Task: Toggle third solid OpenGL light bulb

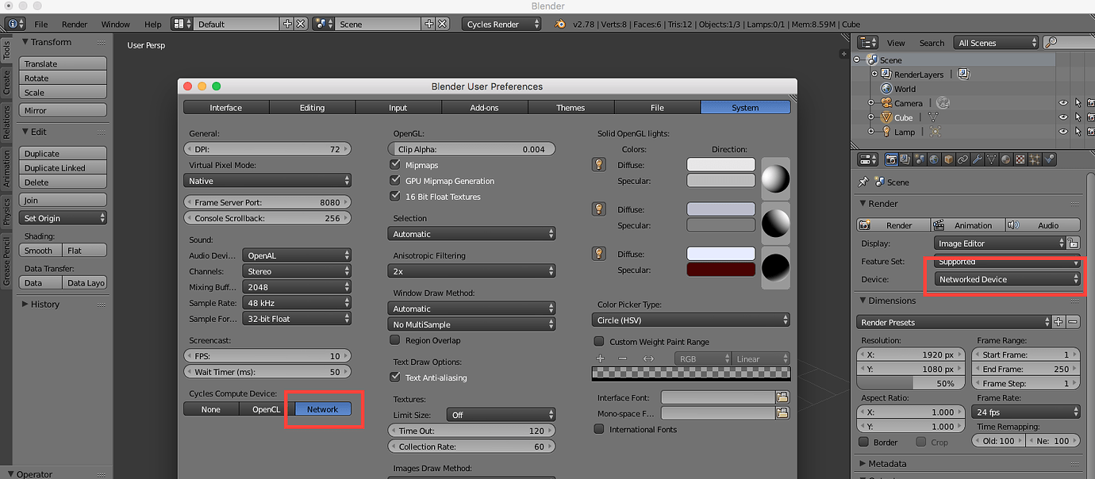Action: coord(600,253)
